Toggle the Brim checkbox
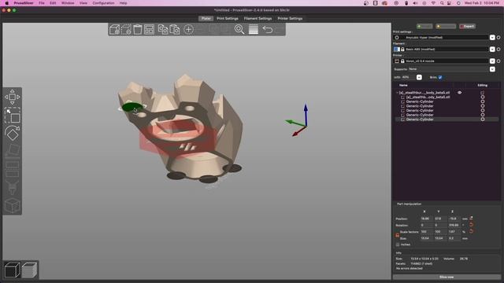504x283 pixels. click(x=440, y=77)
